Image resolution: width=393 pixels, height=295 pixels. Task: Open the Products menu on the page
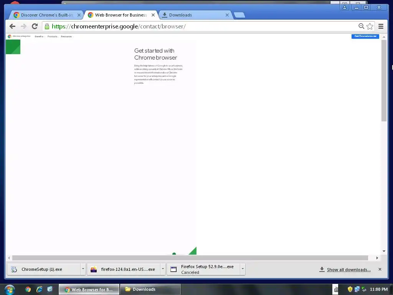(53, 36)
